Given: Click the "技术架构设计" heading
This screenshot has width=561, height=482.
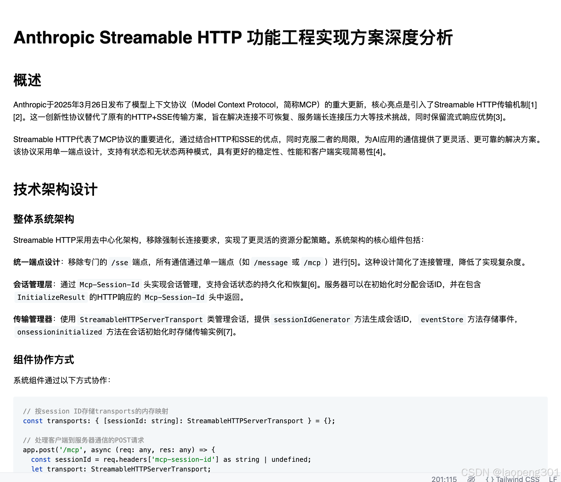Looking at the screenshot, I should pos(55,189).
